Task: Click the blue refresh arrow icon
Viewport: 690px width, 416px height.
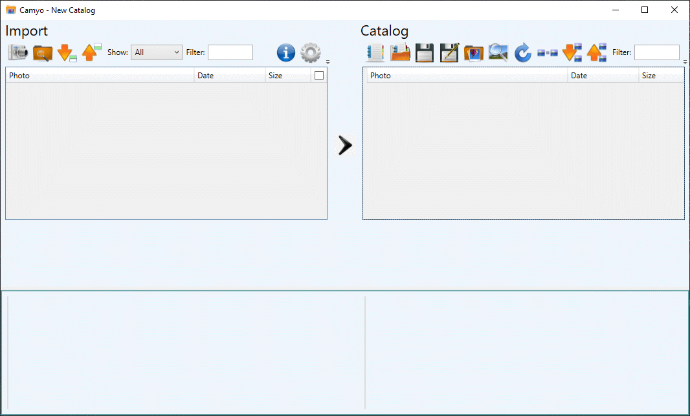Action: [x=522, y=53]
